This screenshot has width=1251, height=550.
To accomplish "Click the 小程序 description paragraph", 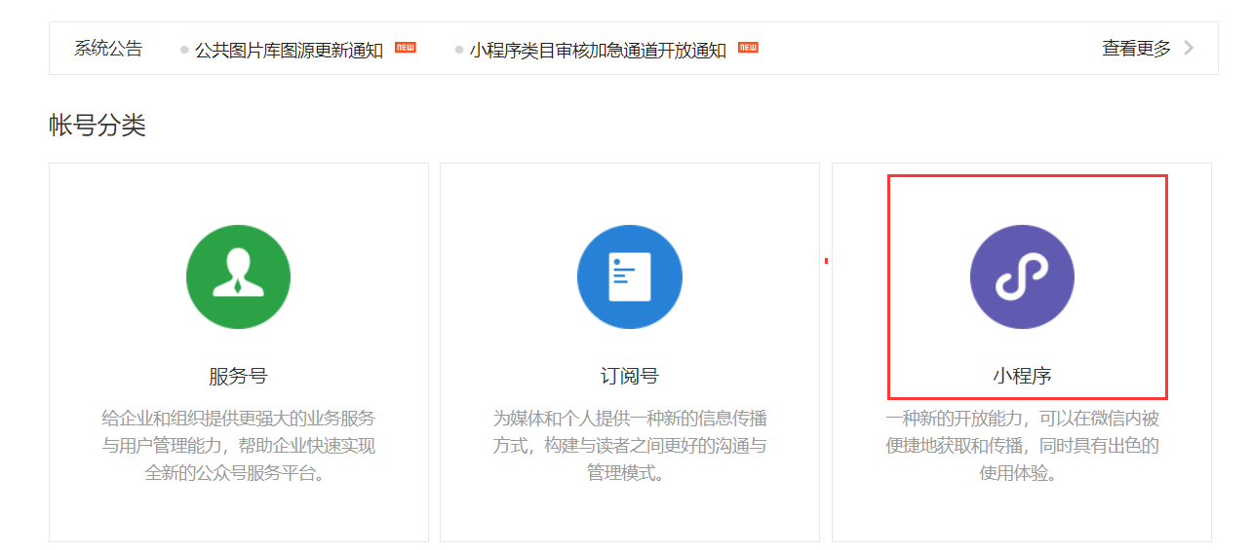I will [1022, 446].
